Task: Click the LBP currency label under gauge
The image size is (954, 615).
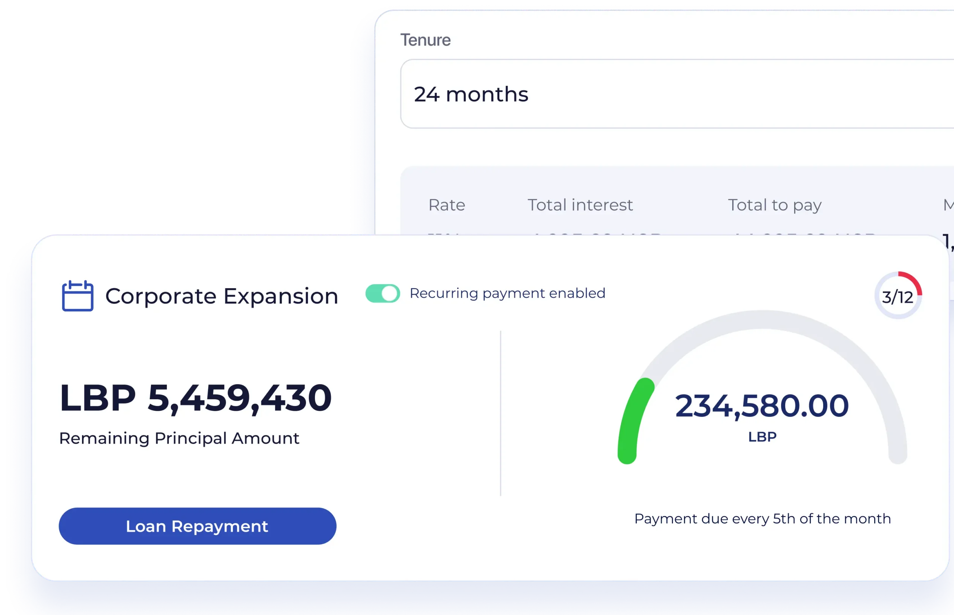Action: [x=762, y=437]
